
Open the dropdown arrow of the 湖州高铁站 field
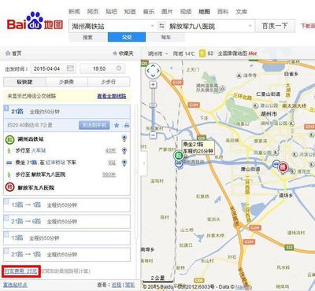coord(152,26)
